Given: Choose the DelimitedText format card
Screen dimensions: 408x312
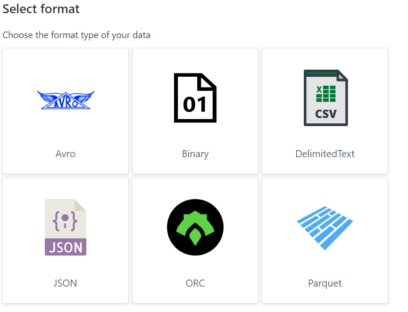Looking at the screenshot, I should 325,111.
